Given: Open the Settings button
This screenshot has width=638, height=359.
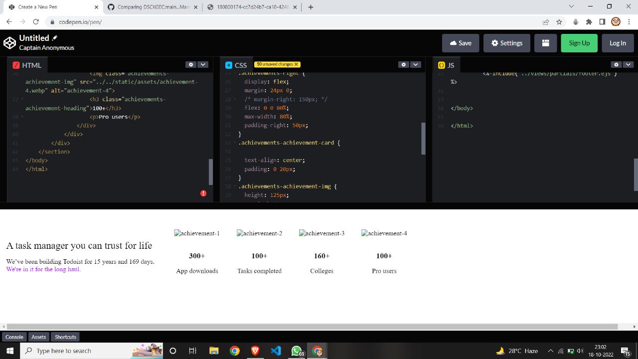Looking at the screenshot, I should [506, 43].
